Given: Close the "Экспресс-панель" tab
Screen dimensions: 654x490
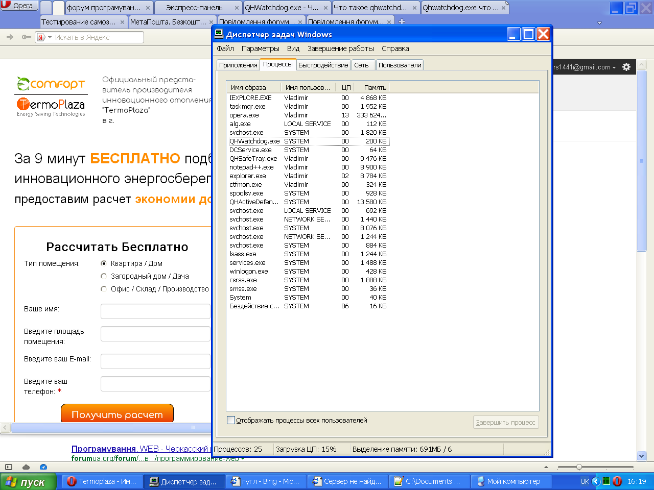Looking at the screenshot, I should (237, 8).
